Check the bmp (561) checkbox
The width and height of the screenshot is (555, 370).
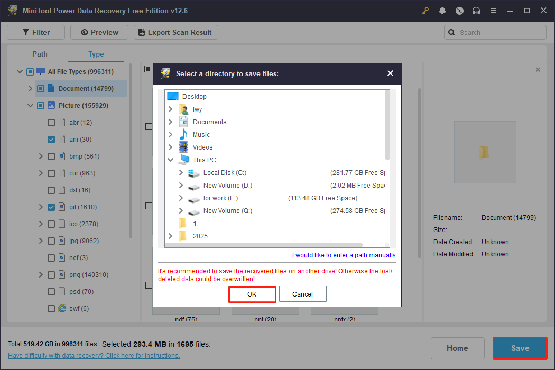click(51, 156)
